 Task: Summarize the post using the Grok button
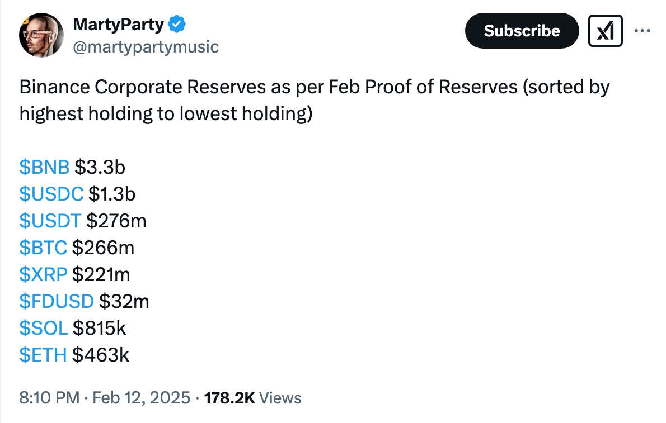tap(604, 31)
